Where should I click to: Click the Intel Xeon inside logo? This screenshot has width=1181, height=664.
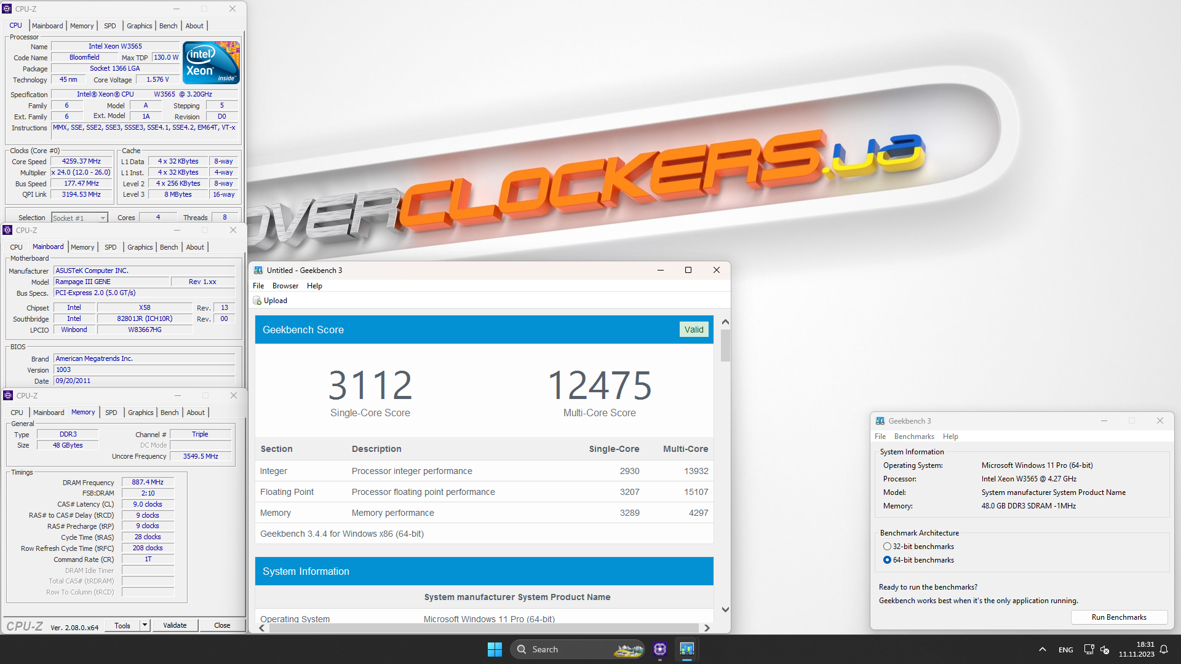pos(211,63)
